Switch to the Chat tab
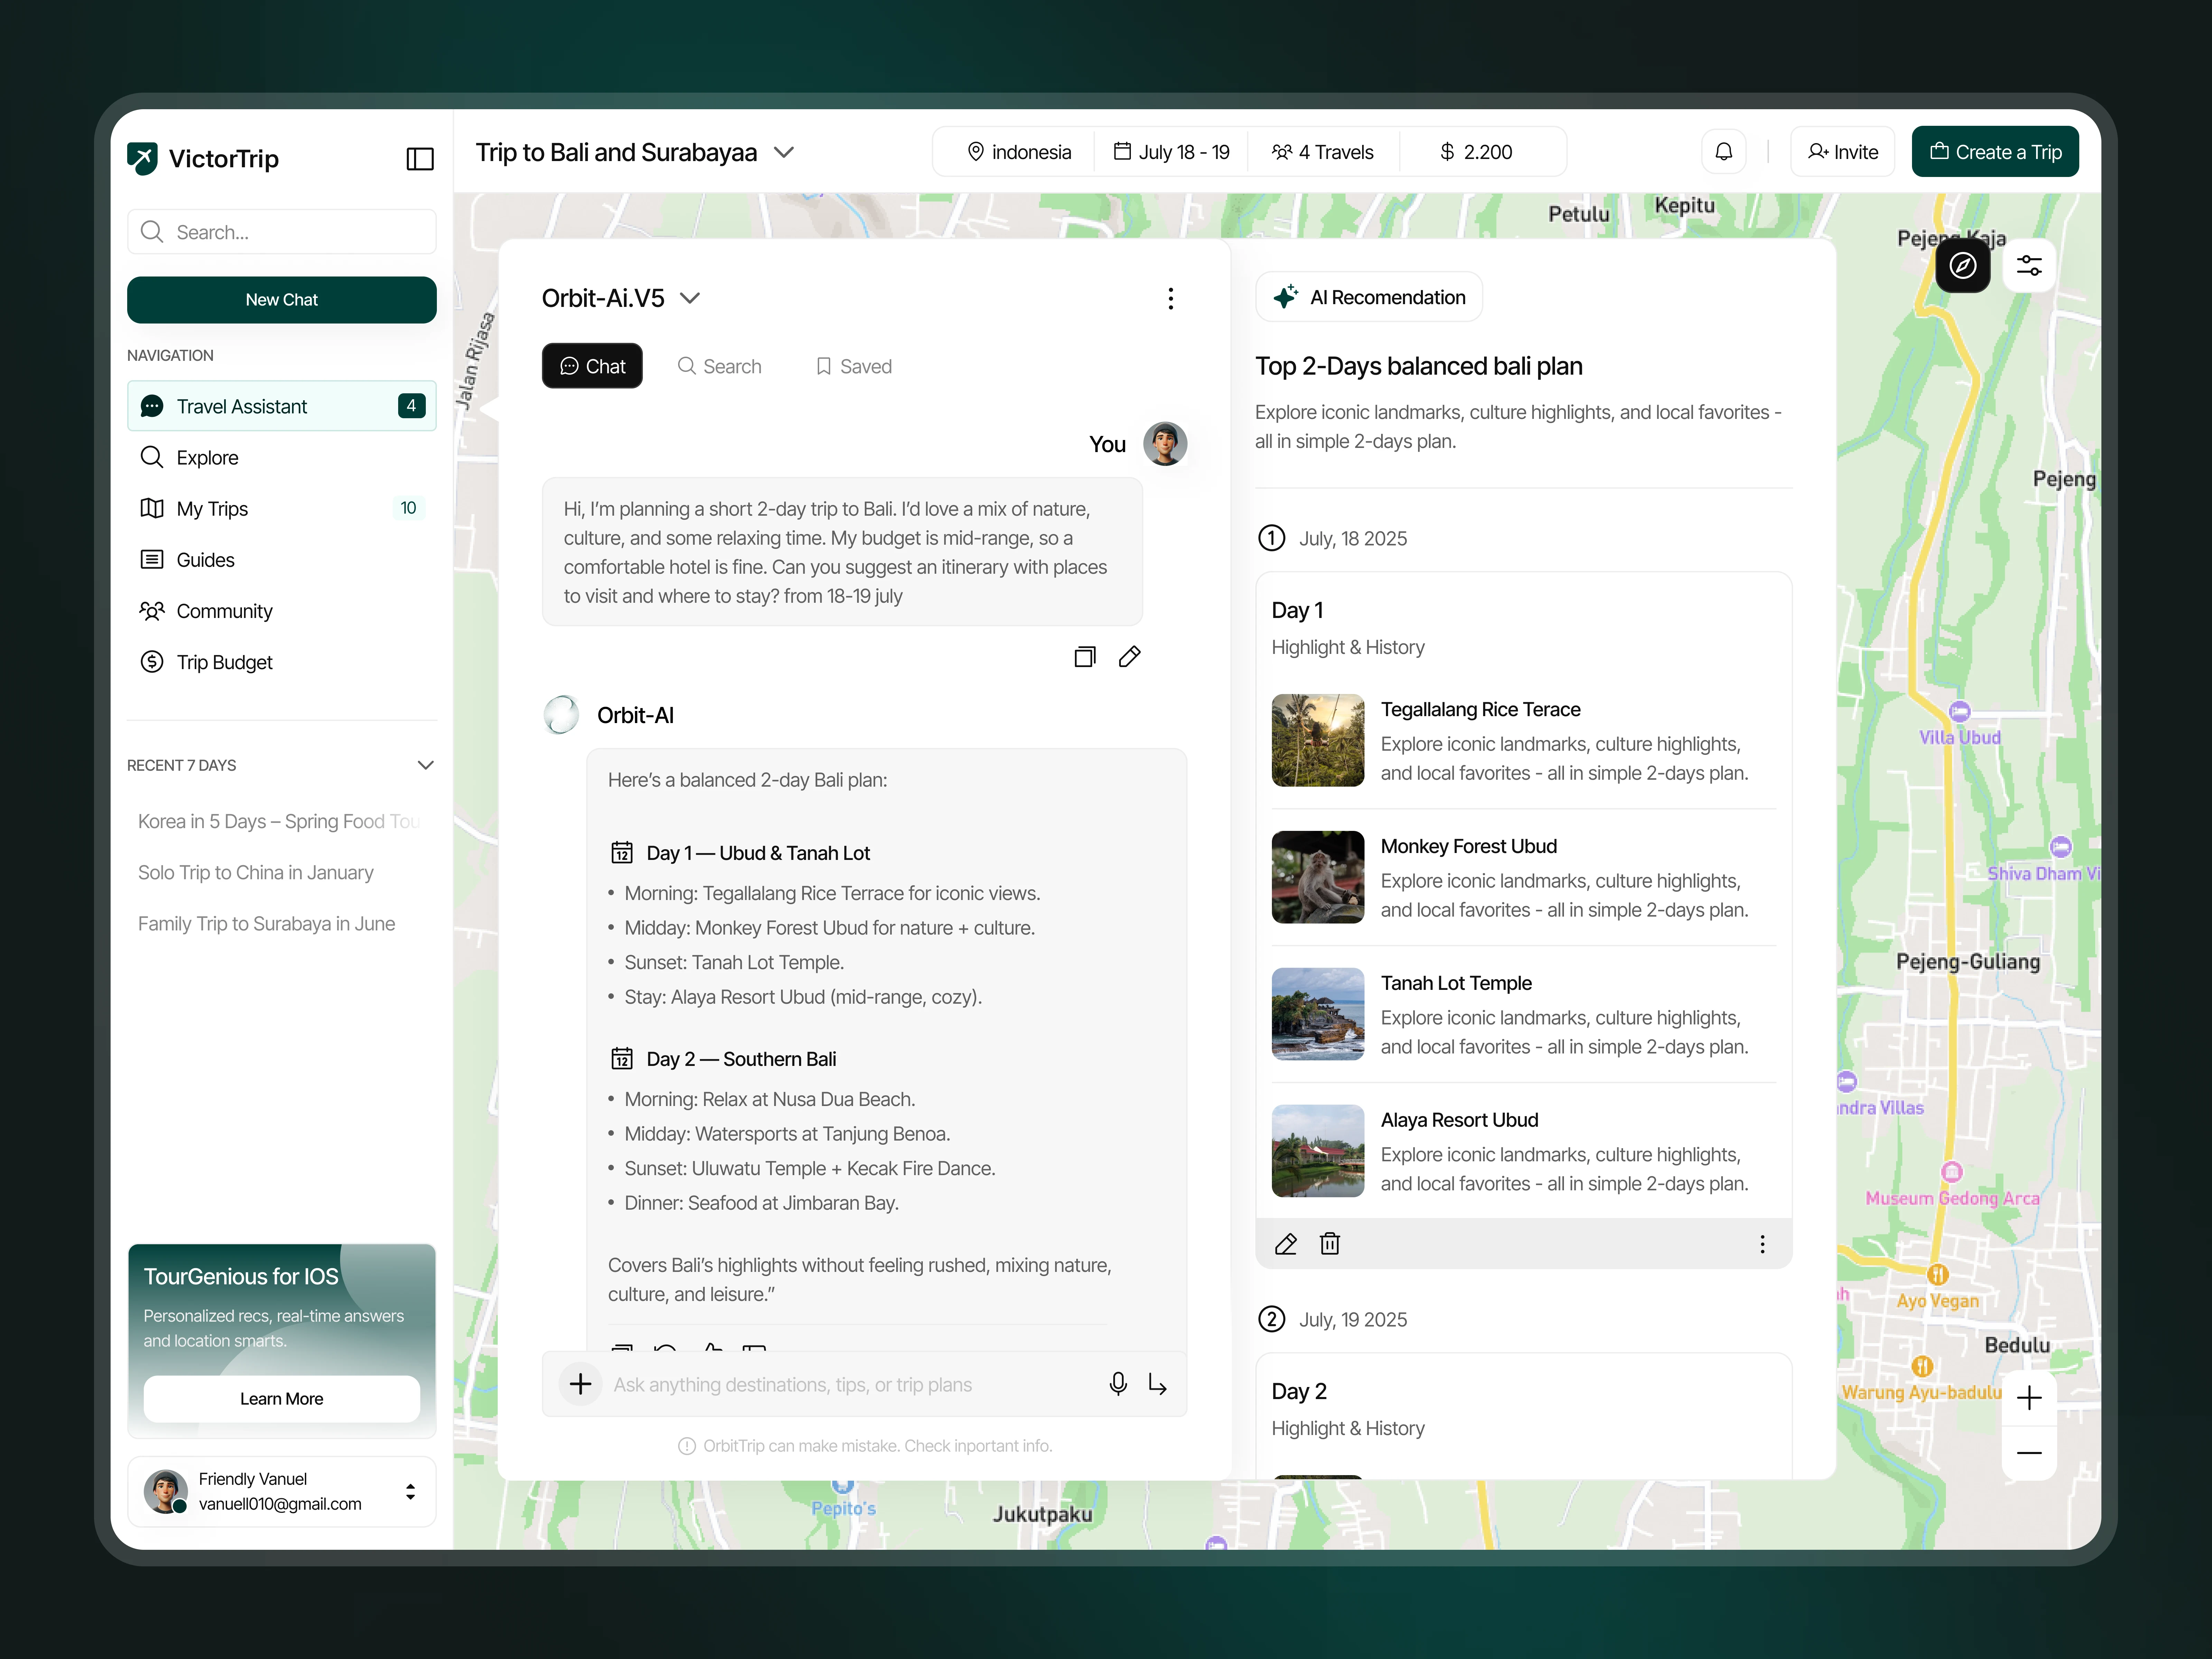The height and width of the screenshot is (1659, 2212). click(x=592, y=366)
